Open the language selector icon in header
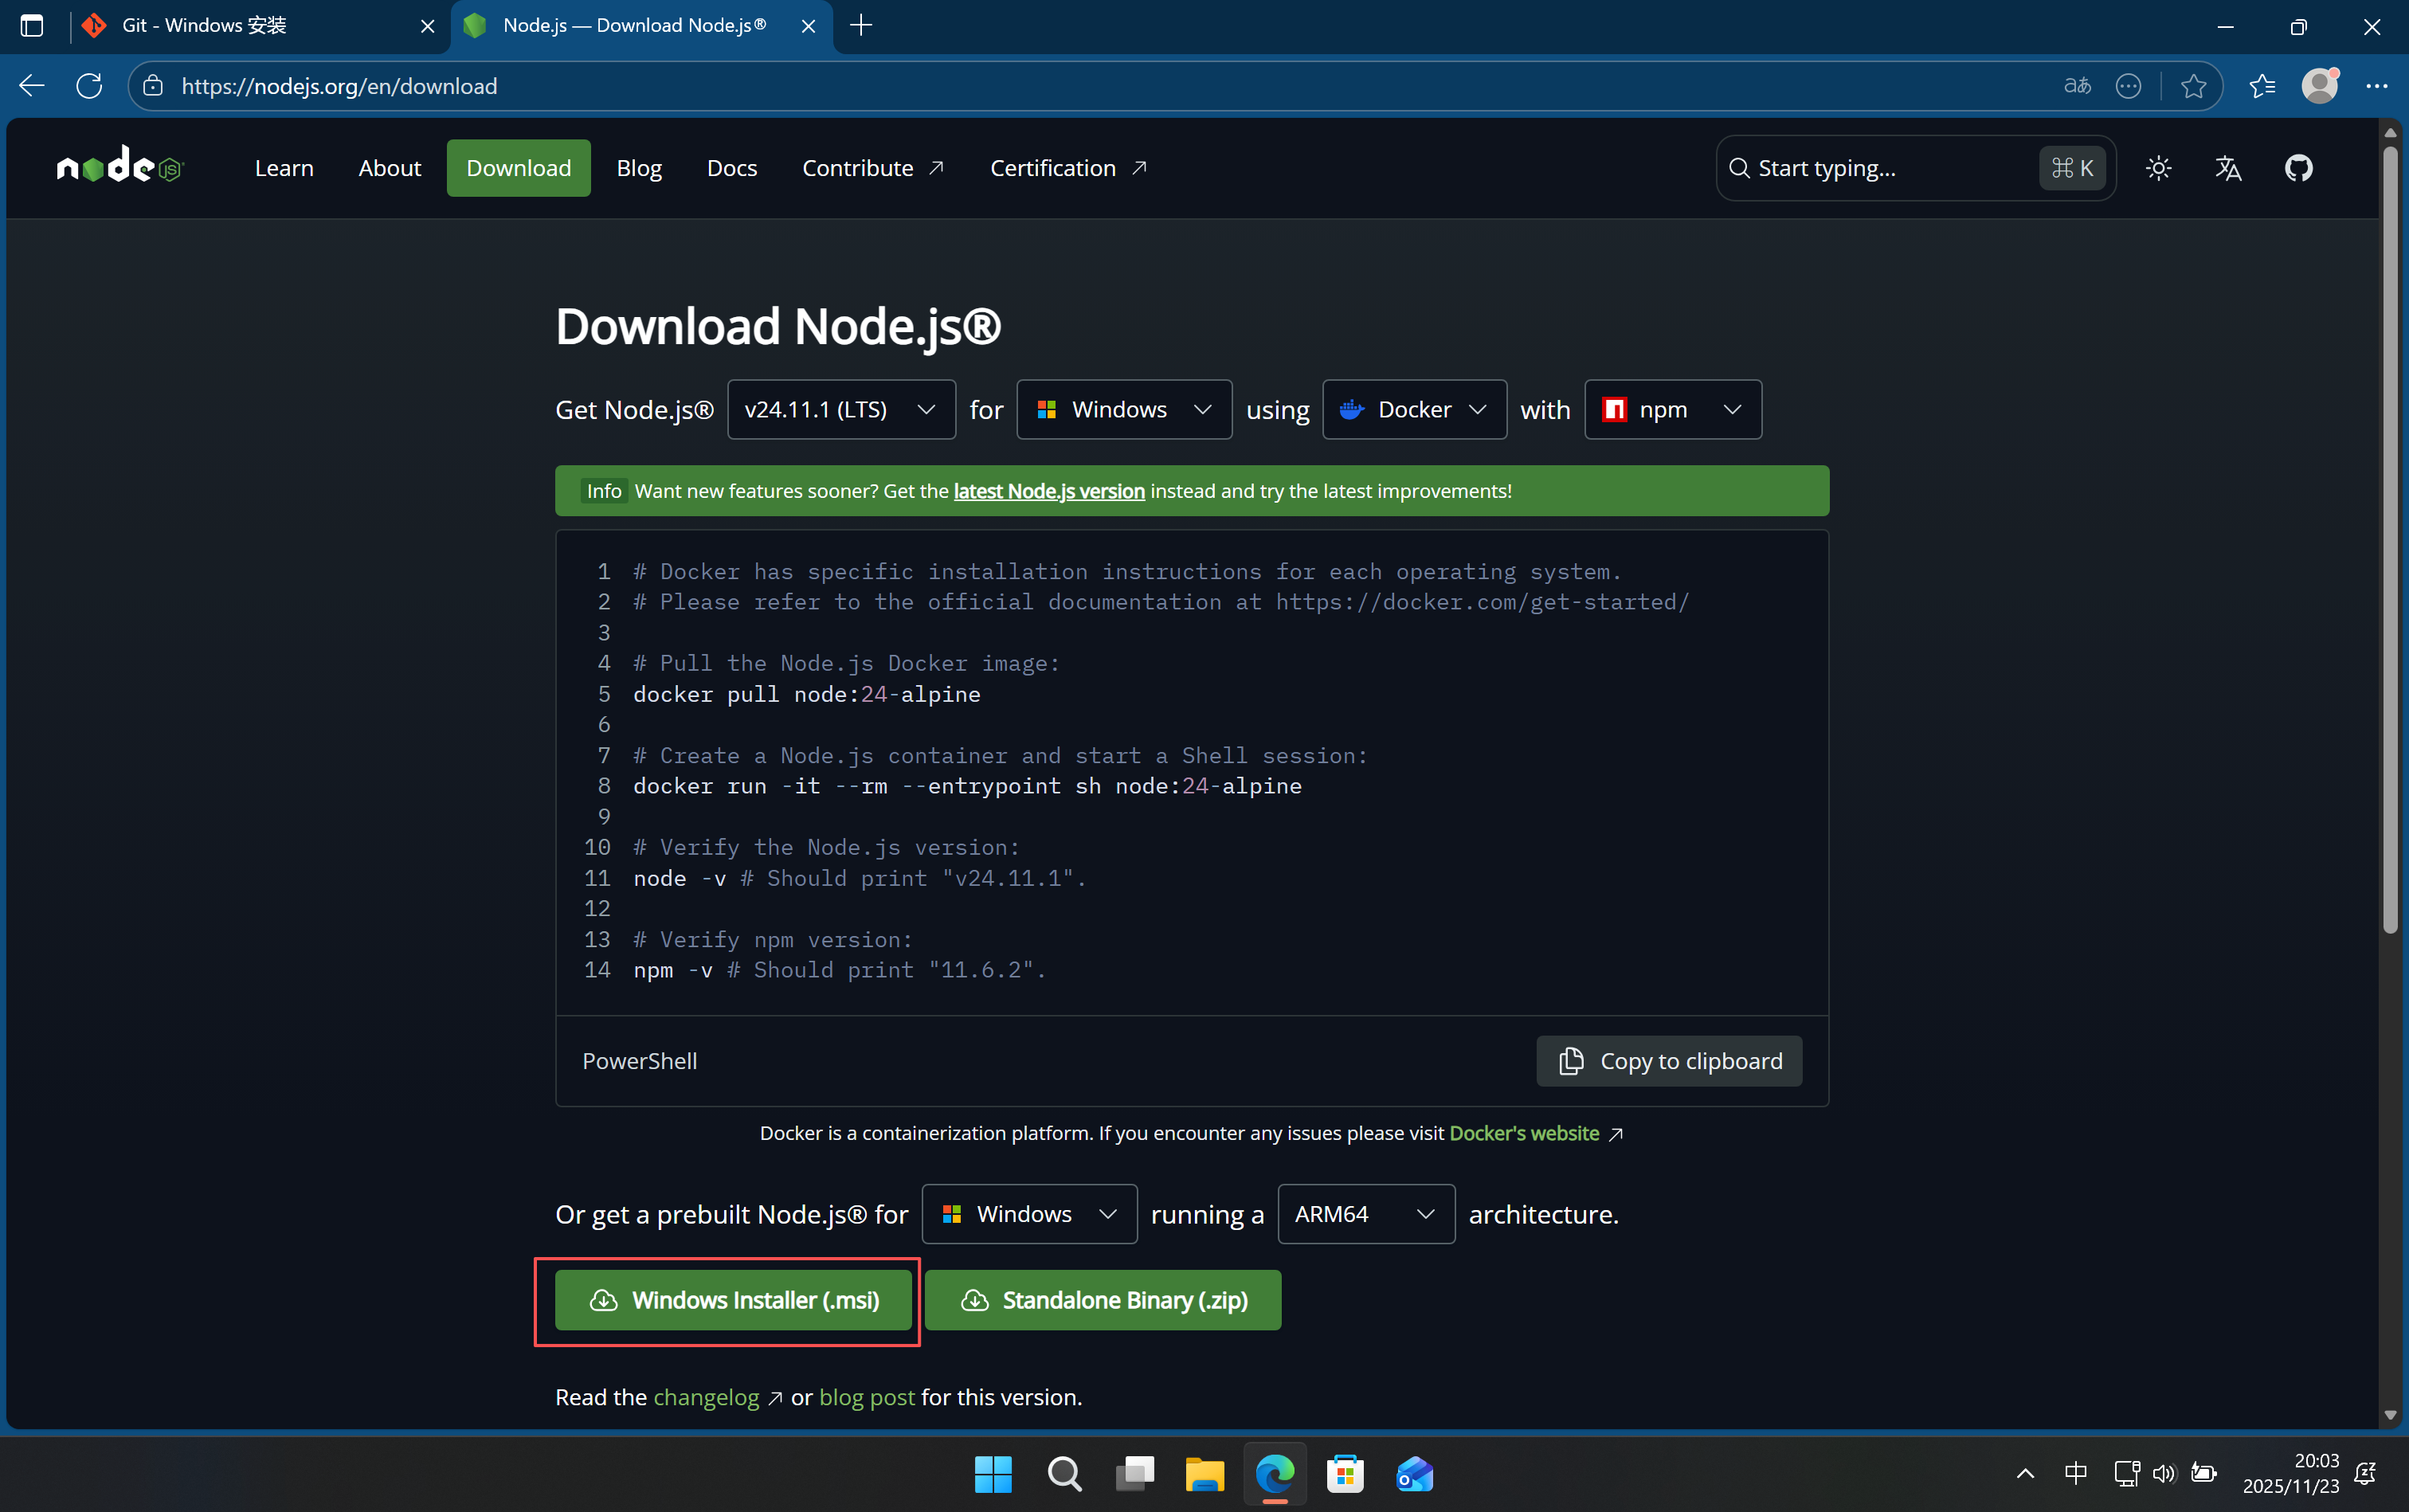Viewport: 2409px width, 1512px height. 2228,168
